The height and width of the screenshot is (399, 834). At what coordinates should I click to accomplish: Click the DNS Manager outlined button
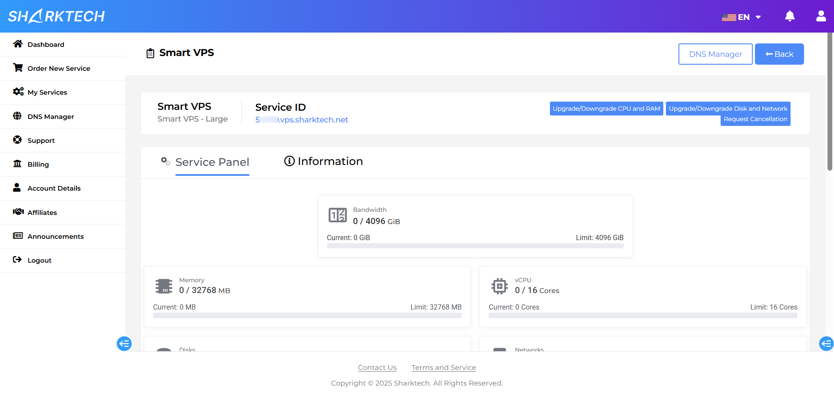coord(715,54)
